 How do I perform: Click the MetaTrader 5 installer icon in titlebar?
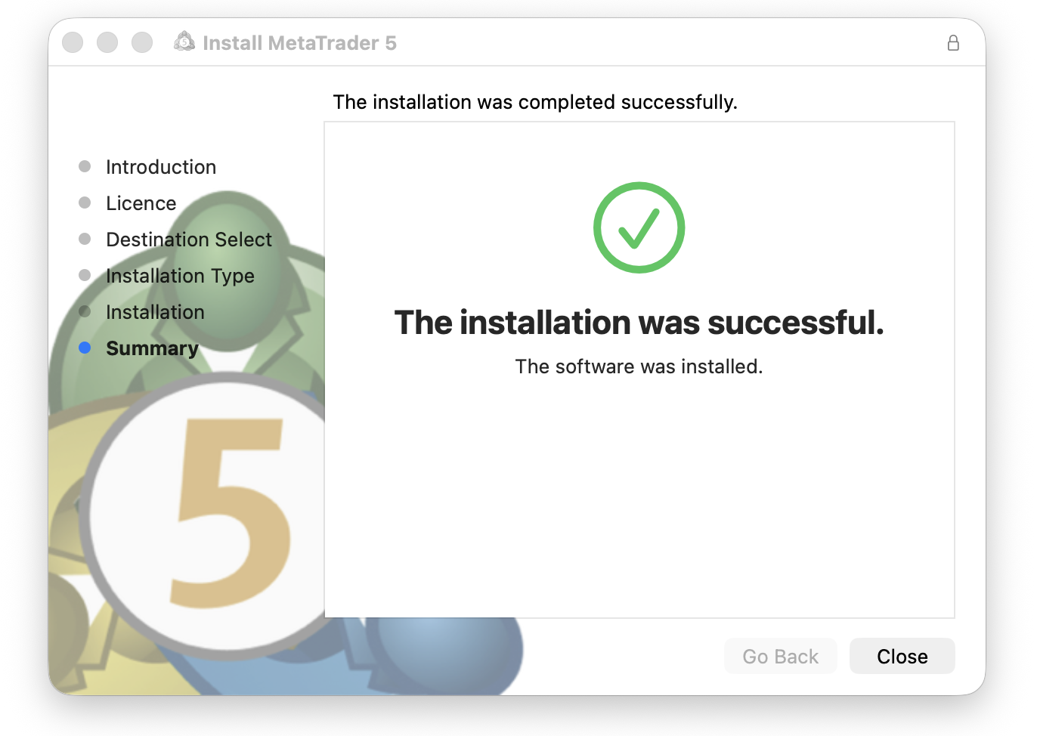click(x=184, y=42)
